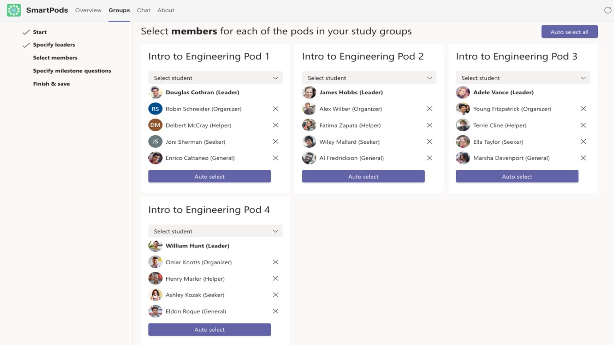The image size is (614, 345).
Task: Switch to the Overview tab
Action: click(x=88, y=10)
